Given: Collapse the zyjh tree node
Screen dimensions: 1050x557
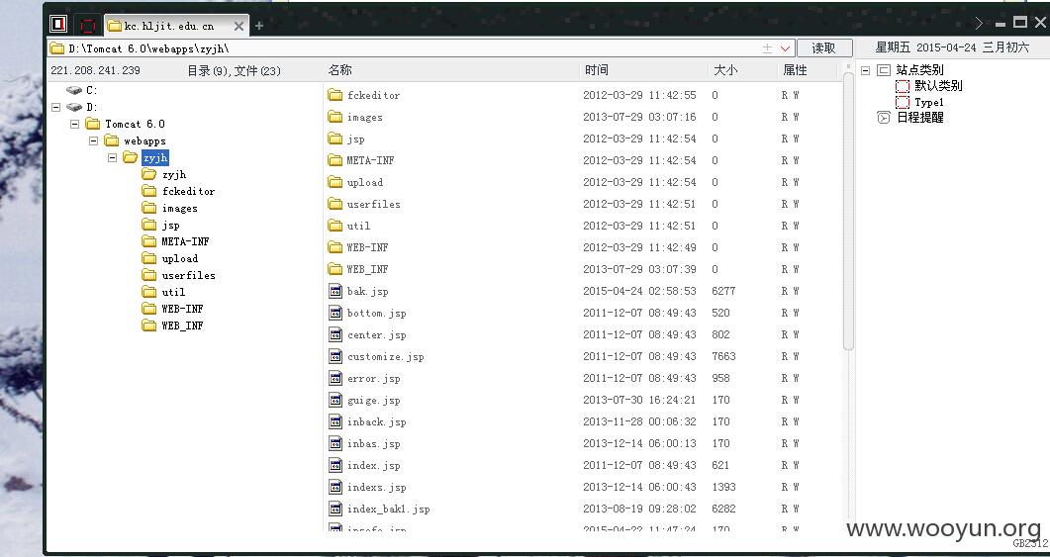Looking at the screenshot, I should point(112,158).
